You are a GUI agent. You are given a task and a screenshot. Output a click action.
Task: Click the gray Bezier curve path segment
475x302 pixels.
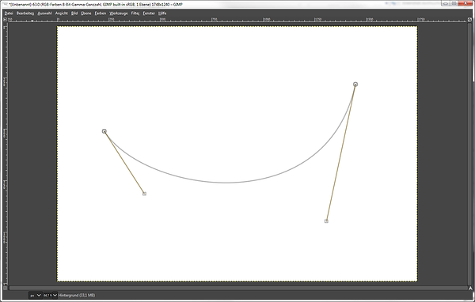[226, 183]
